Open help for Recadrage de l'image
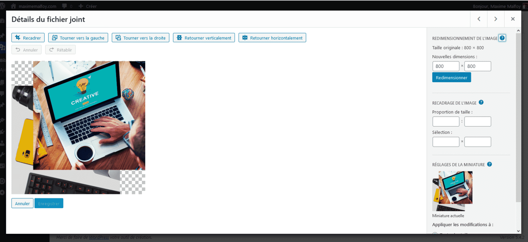This screenshot has width=528, height=242. tap(481, 102)
